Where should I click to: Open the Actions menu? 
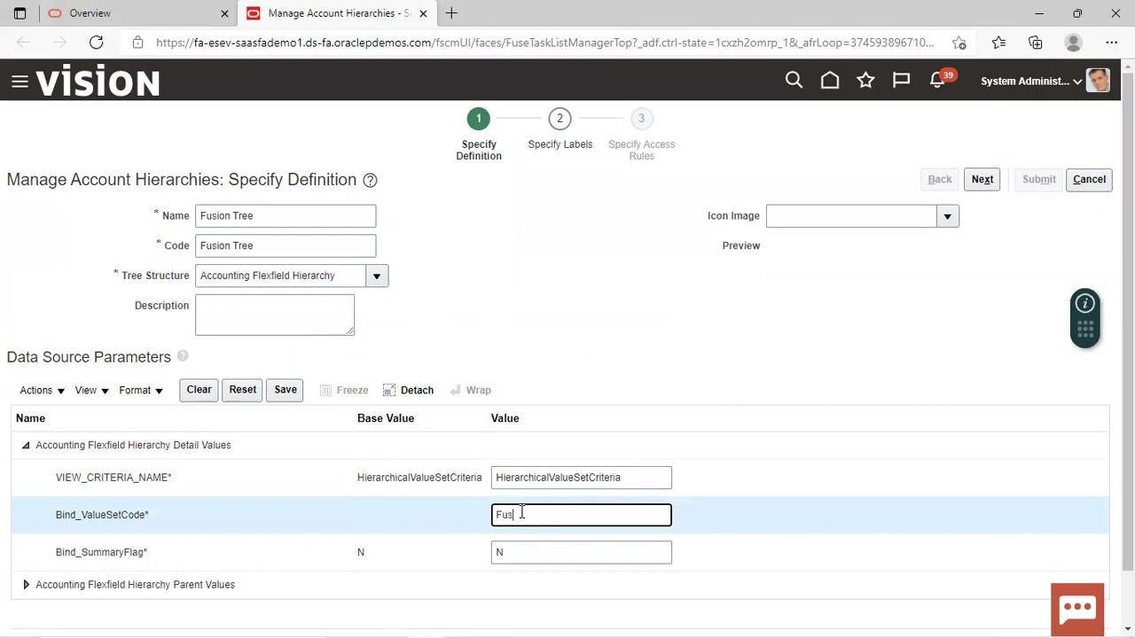(42, 390)
